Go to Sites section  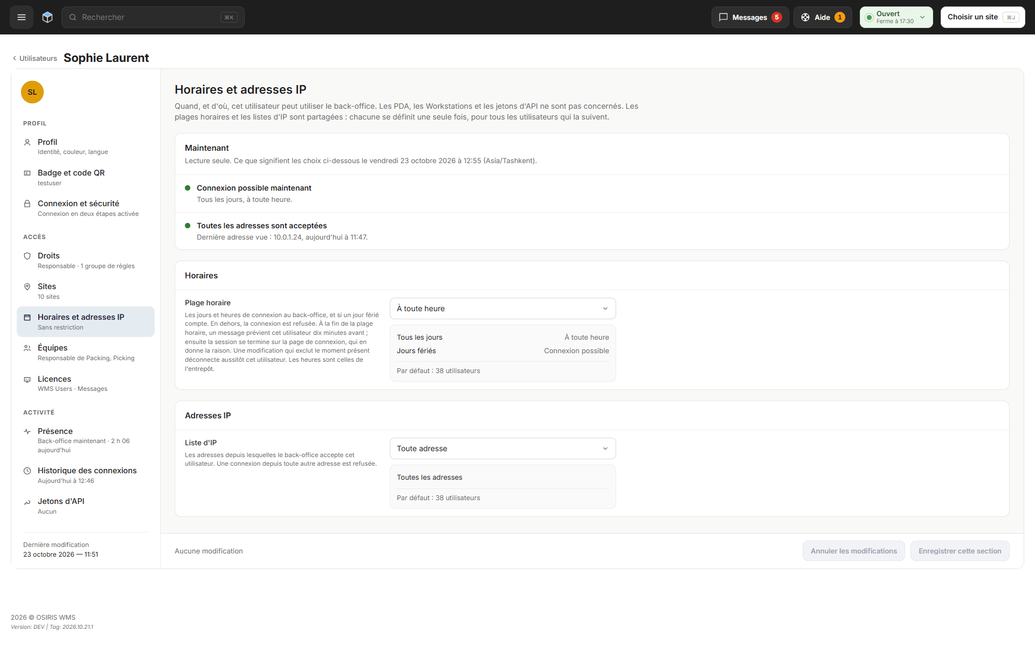click(x=86, y=291)
